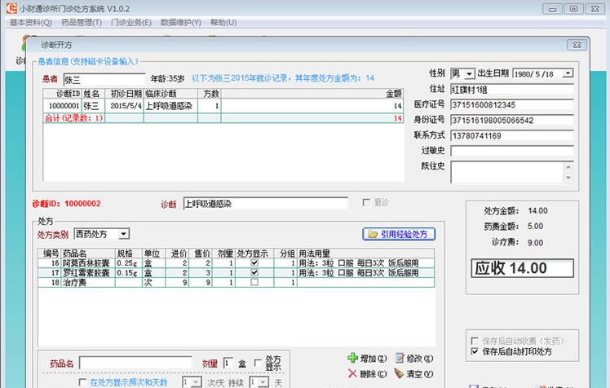Click the 过敏史 input field

point(512,151)
